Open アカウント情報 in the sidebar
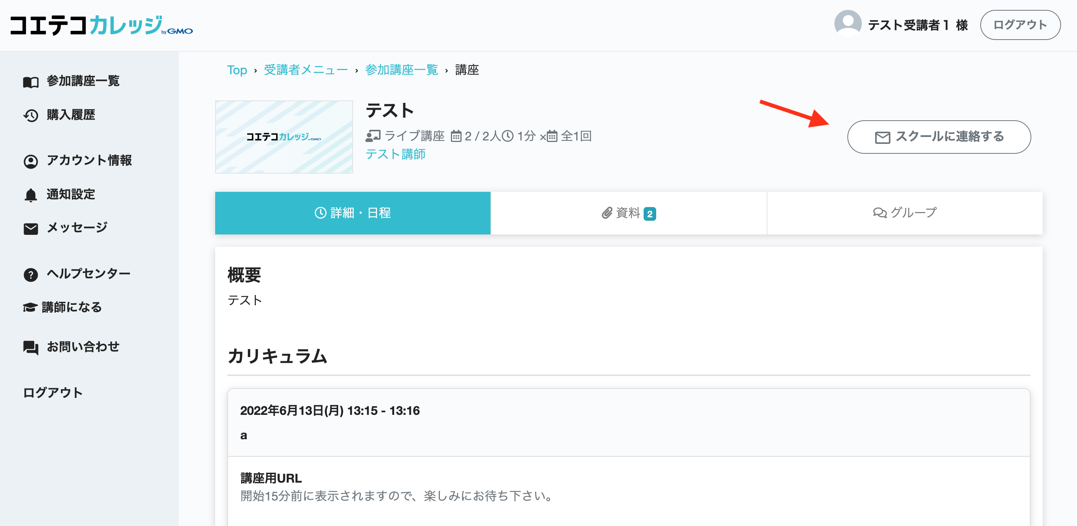The image size is (1077, 526). coord(77,161)
